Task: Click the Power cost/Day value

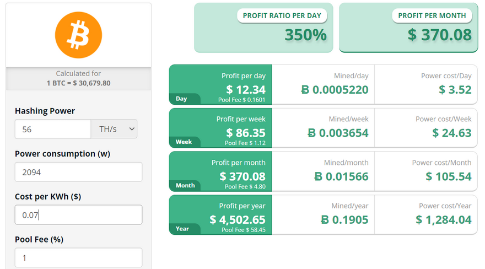Action: point(455,89)
